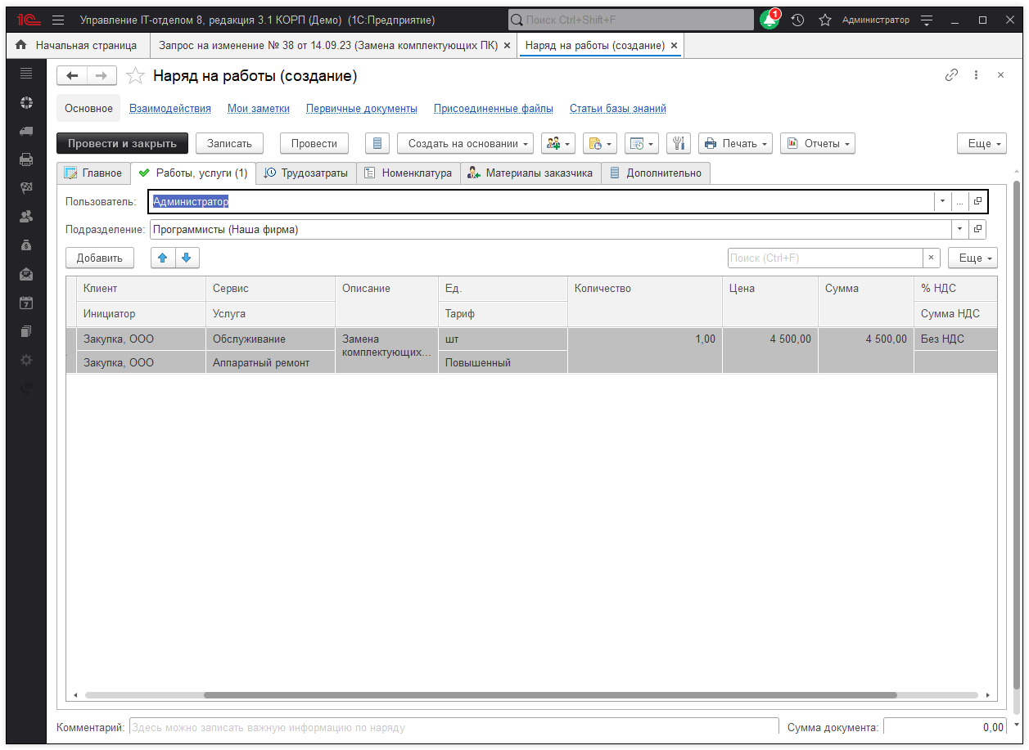Click the Провести и закрыть button

coord(122,143)
